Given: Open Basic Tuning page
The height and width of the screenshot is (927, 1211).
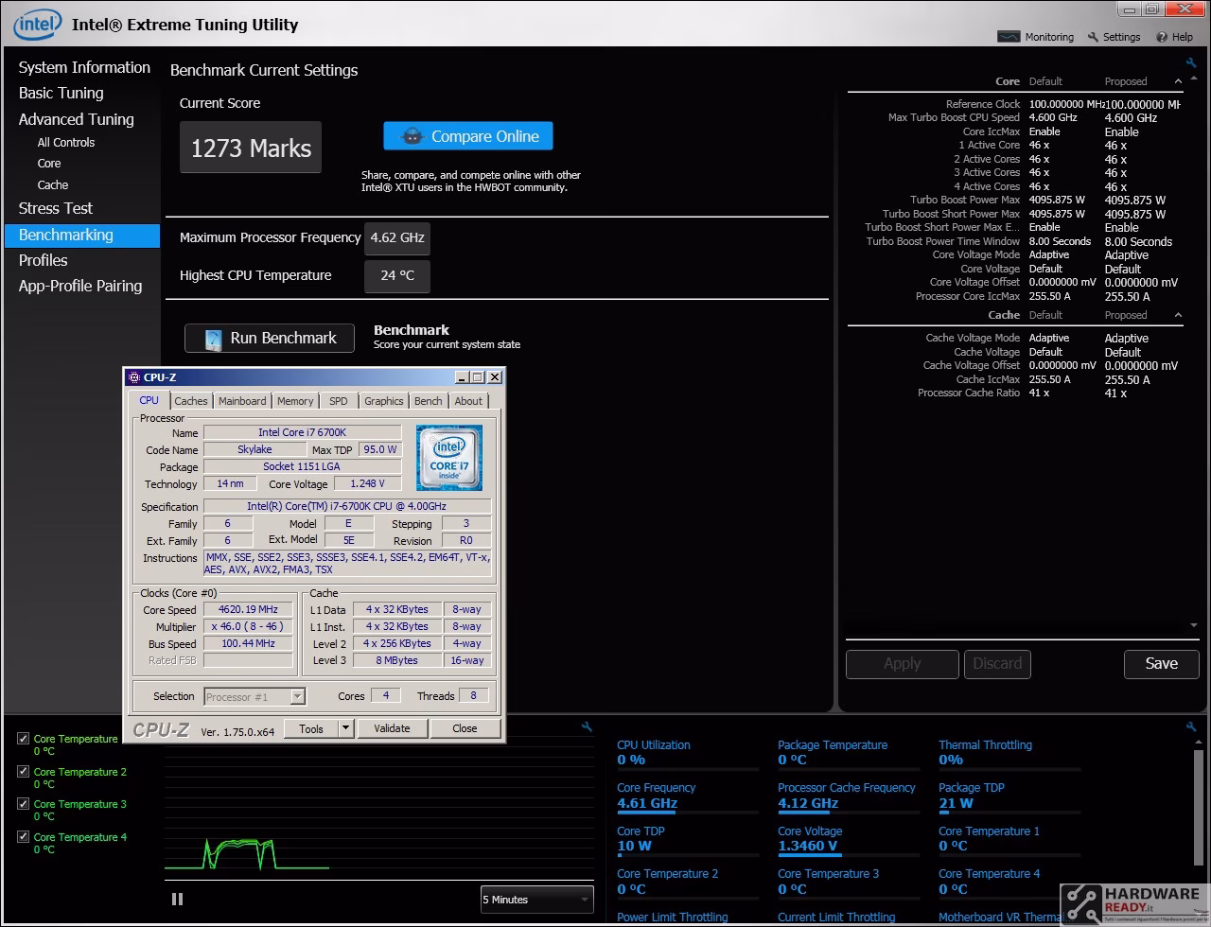Looking at the screenshot, I should click(x=61, y=93).
